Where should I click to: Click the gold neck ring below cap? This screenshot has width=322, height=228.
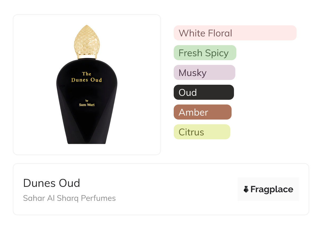point(86,56)
